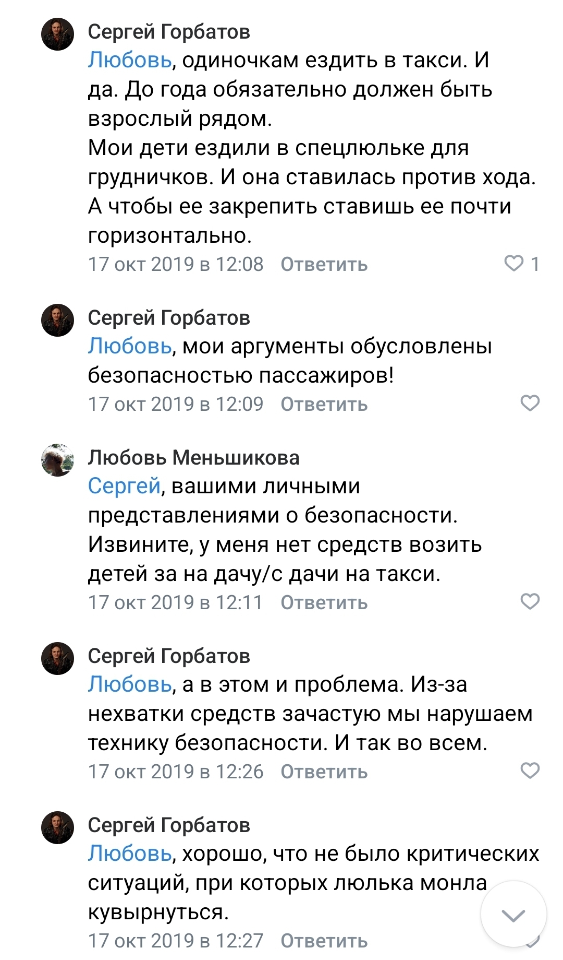Tap the Любовь mention in the 12:26 comment
This screenshot has width=563, height=960.
pyautogui.click(x=129, y=684)
